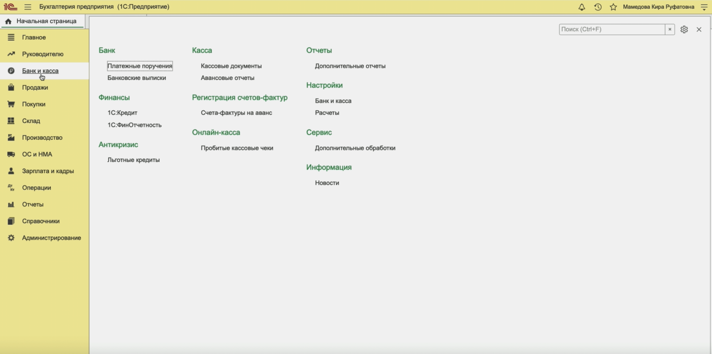
Task: Click the Банк group heading
Action: (x=107, y=50)
